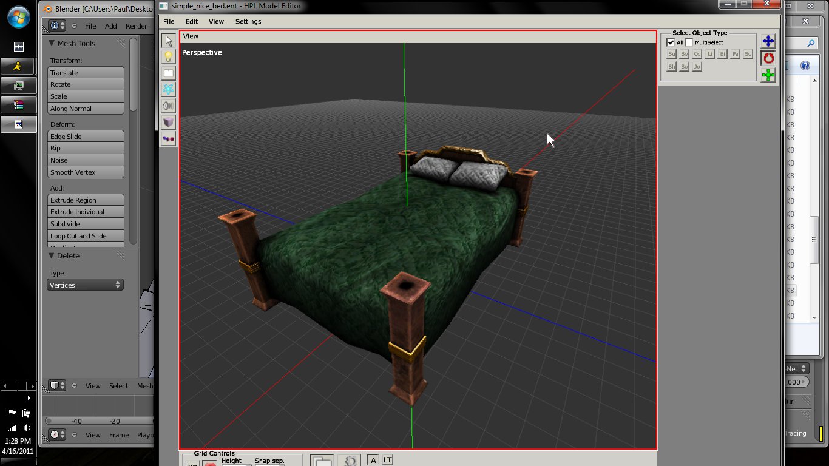The height and width of the screenshot is (466, 829).
Task: Select the cube body shape tool
Action: 168,122
